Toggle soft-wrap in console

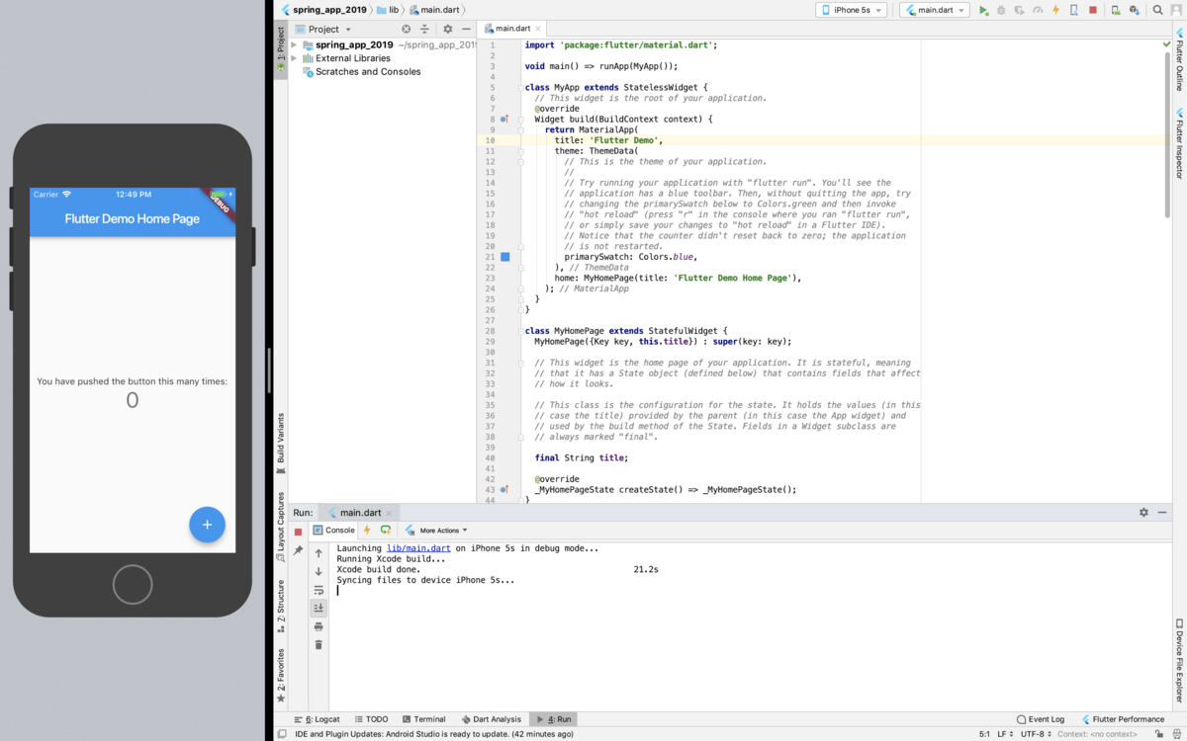[x=319, y=590]
